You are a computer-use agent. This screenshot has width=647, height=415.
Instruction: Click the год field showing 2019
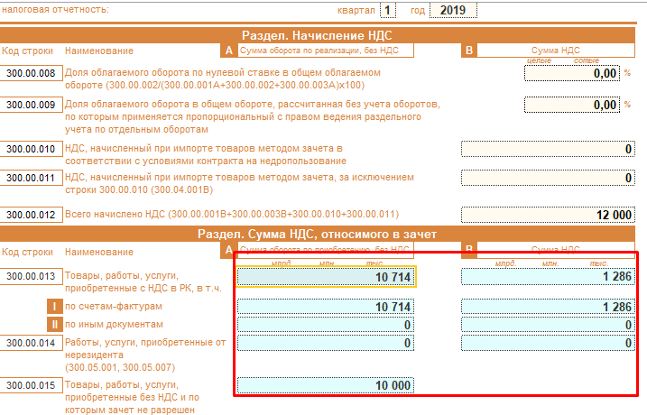point(453,10)
